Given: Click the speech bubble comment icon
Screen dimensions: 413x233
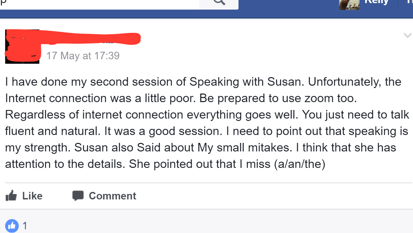Looking at the screenshot, I should 78,196.
